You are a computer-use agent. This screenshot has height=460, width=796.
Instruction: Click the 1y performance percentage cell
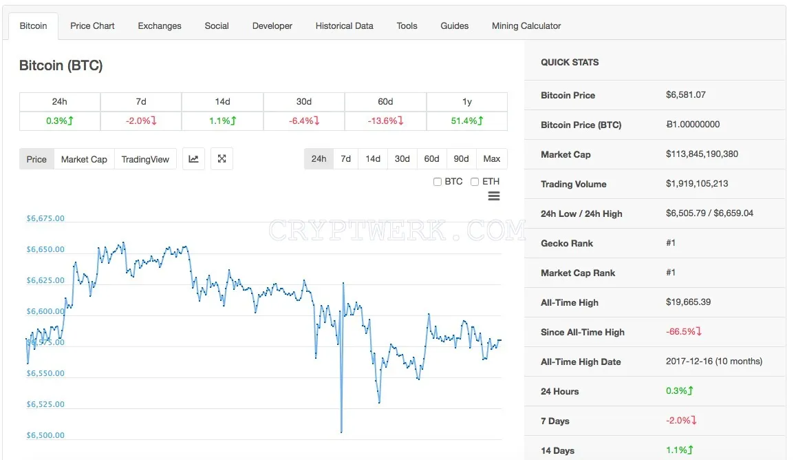click(467, 121)
